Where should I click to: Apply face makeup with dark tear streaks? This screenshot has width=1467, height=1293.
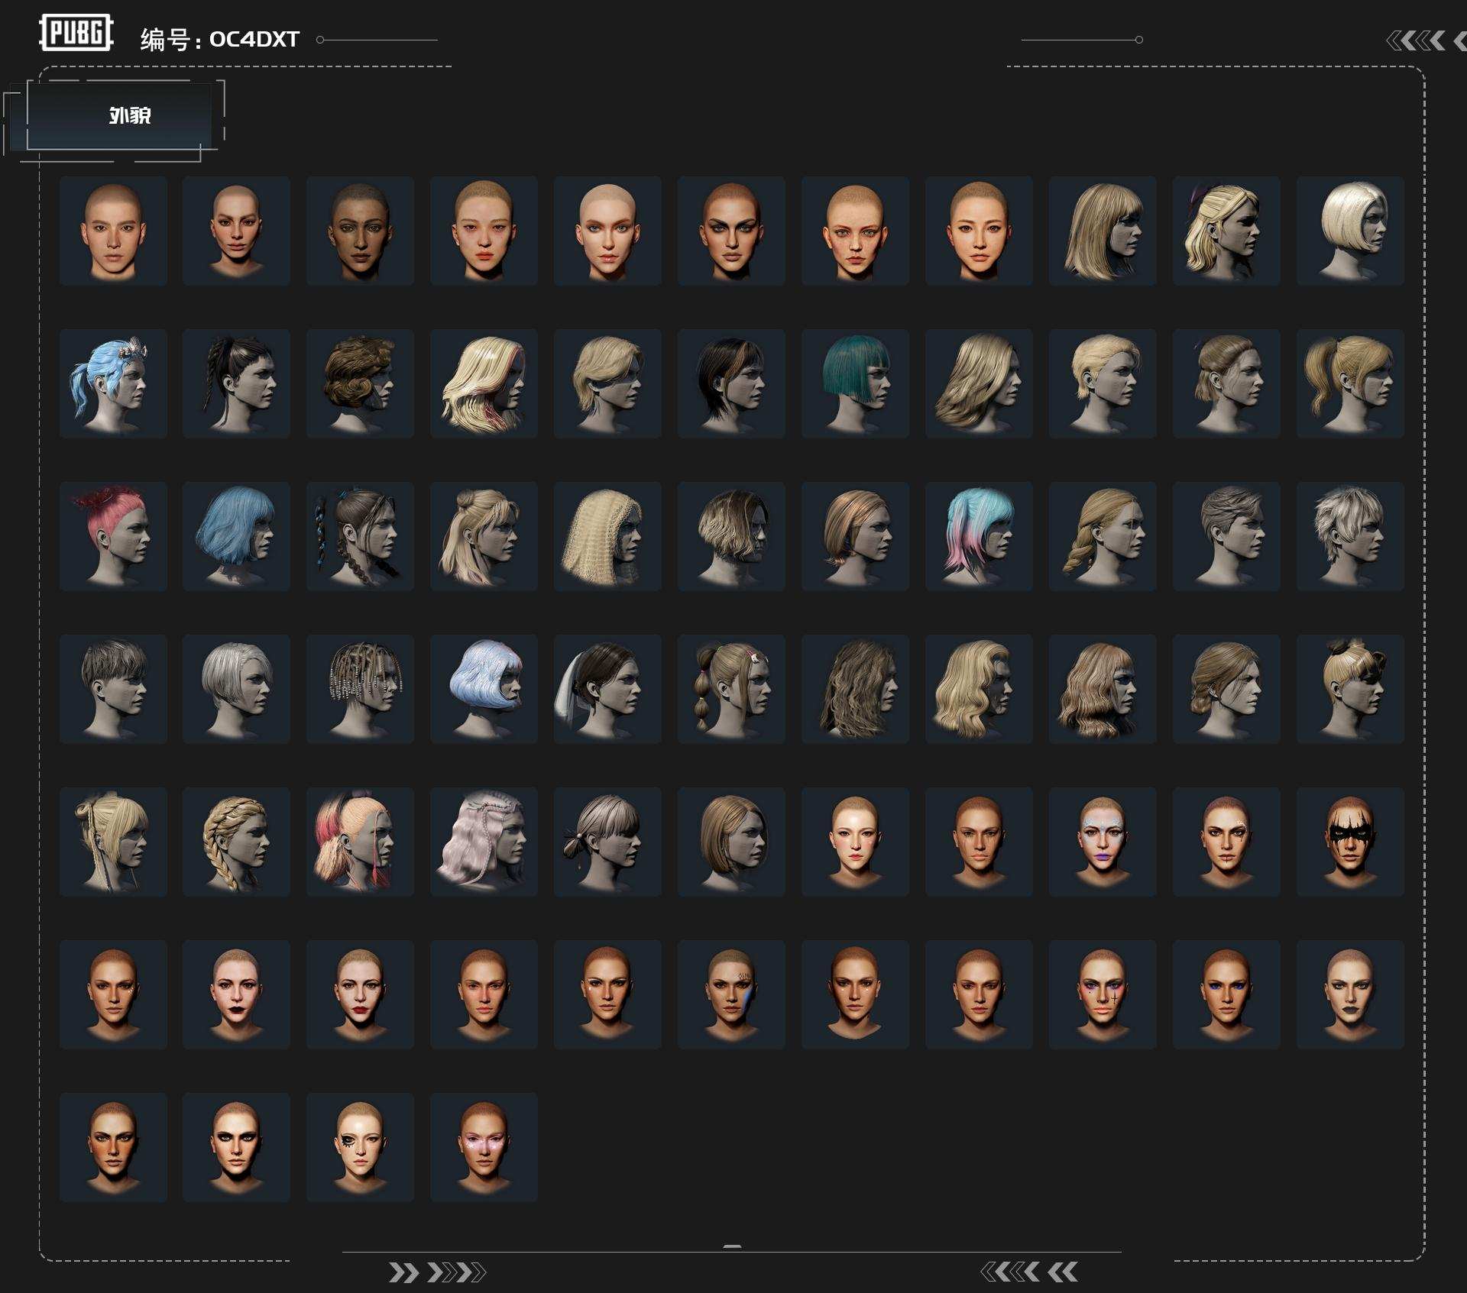pyautogui.click(x=979, y=842)
